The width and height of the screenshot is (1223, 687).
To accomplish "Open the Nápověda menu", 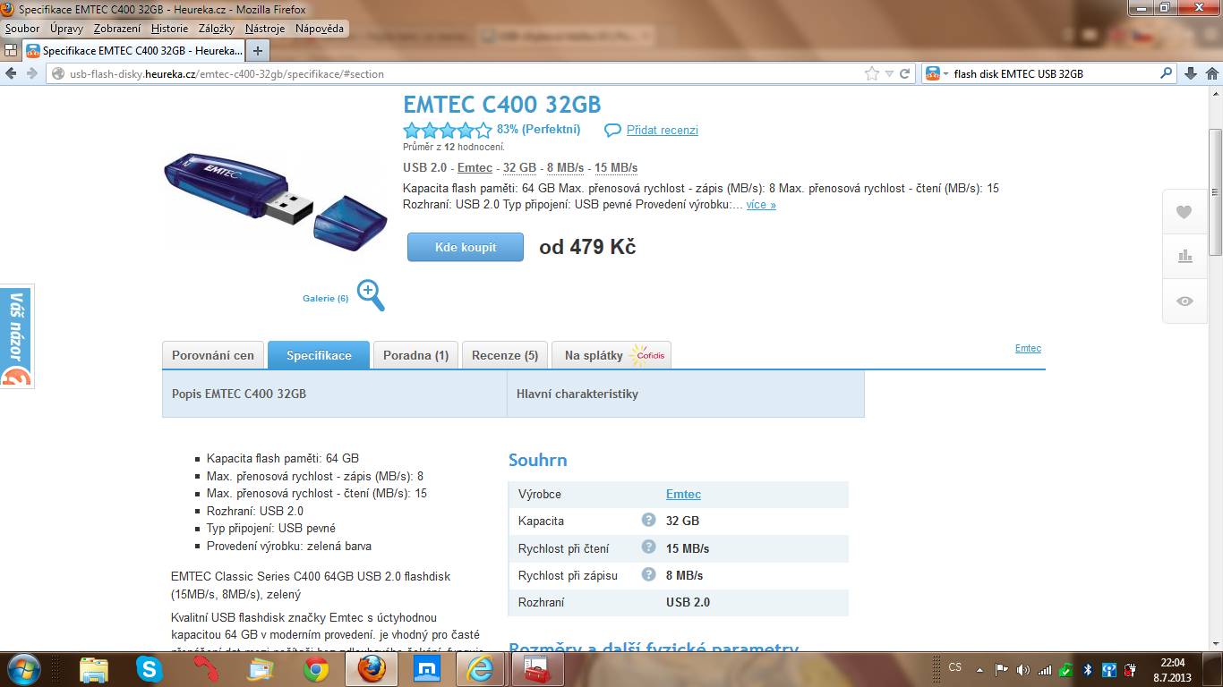I will coord(320,29).
